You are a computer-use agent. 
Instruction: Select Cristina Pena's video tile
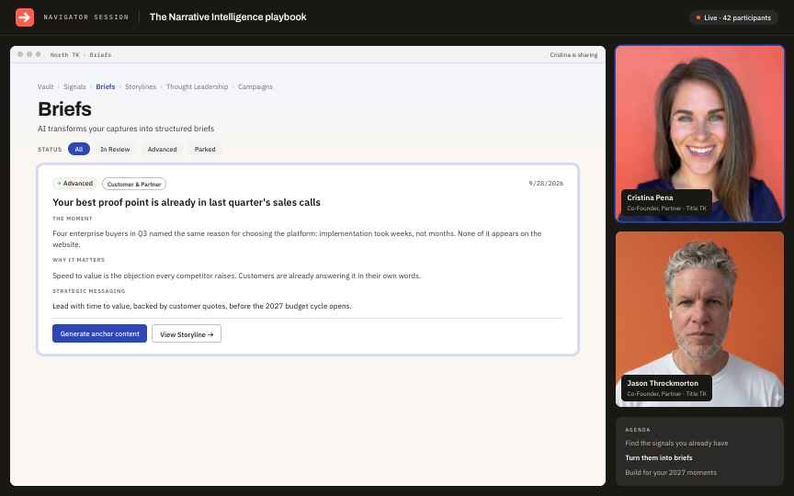[x=699, y=133]
